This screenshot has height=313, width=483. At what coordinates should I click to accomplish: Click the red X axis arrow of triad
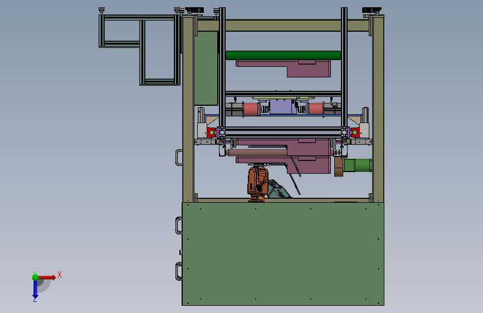tap(47, 277)
